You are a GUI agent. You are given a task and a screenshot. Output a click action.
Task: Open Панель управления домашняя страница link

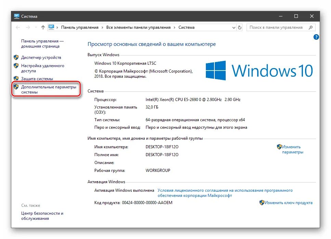(x=42, y=44)
